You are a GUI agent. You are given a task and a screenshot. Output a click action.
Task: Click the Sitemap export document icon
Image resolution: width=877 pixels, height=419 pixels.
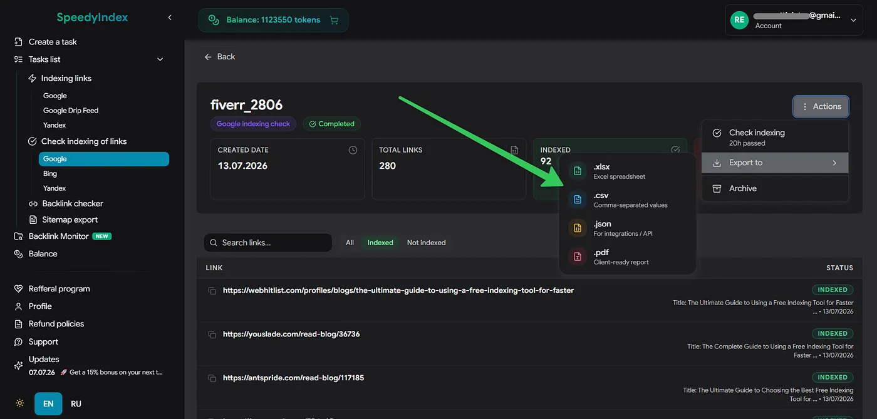(x=33, y=220)
